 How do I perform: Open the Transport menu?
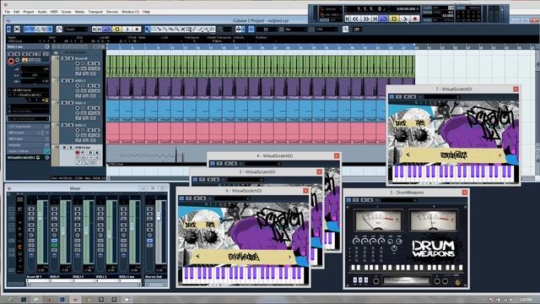(95, 12)
